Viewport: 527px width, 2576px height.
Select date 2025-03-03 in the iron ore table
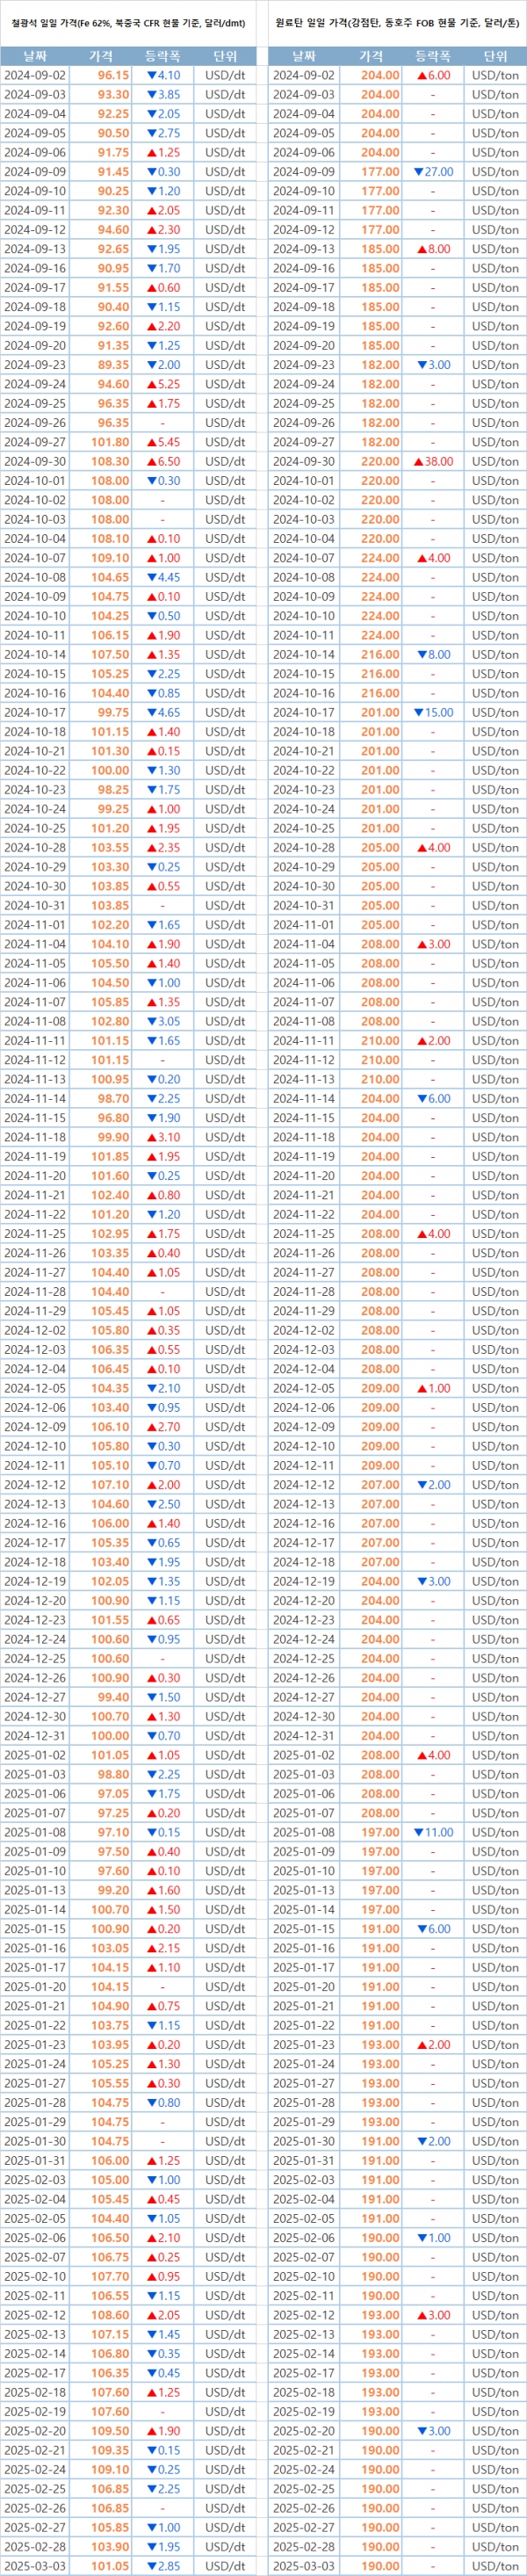(35, 2566)
